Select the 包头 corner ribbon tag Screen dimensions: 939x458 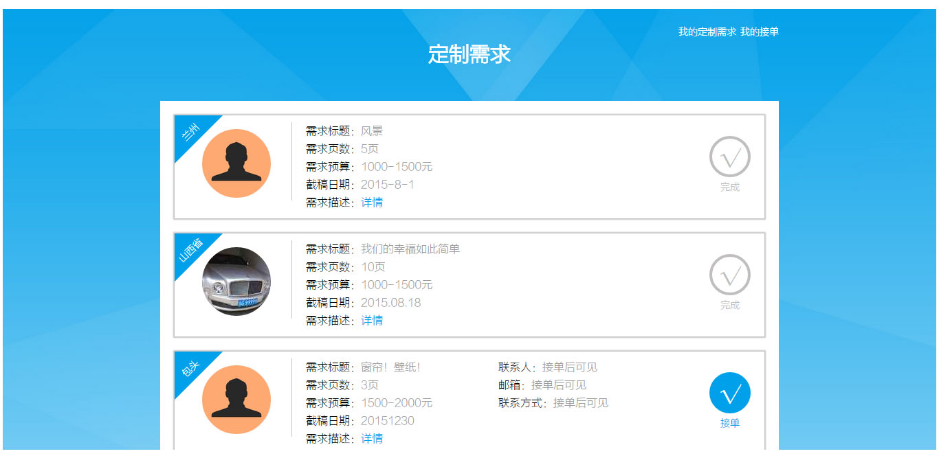(x=190, y=367)
